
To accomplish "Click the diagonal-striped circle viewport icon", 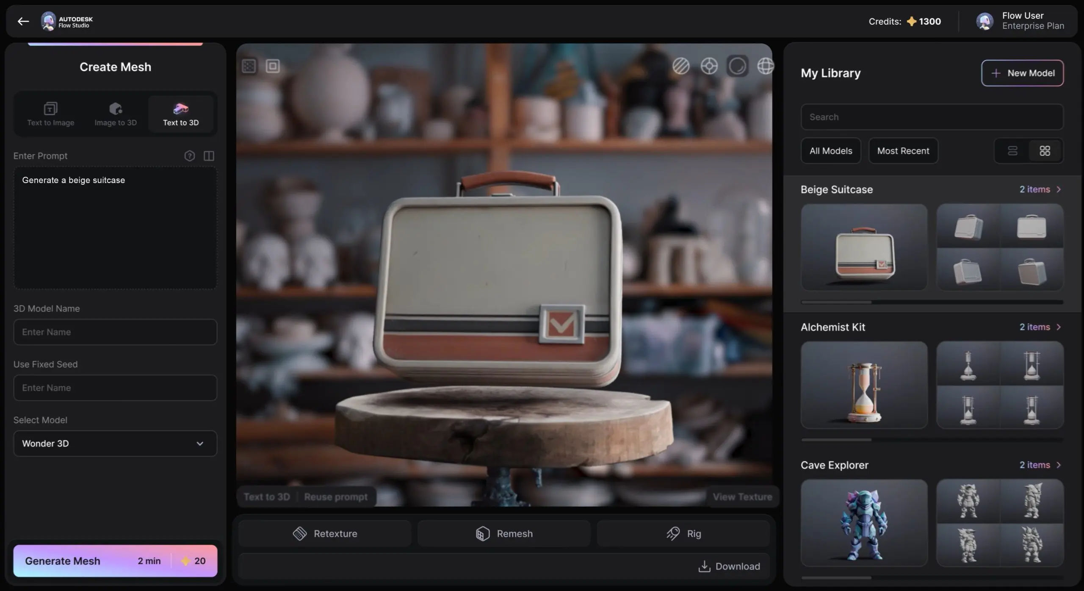I will (681, 66).
